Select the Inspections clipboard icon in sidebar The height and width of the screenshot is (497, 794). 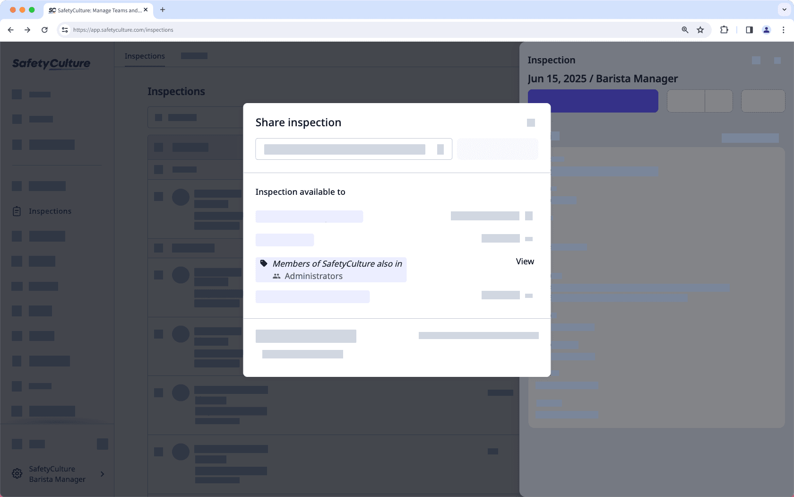point(17,211)
